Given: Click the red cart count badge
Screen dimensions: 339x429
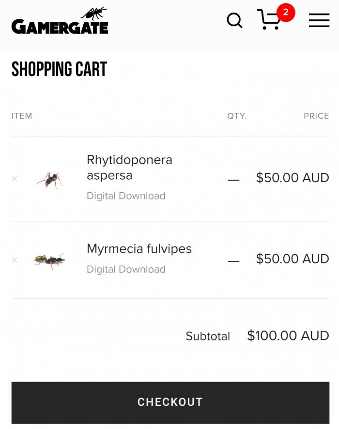Looking at the screenshot, I should (x=285, y=13).
